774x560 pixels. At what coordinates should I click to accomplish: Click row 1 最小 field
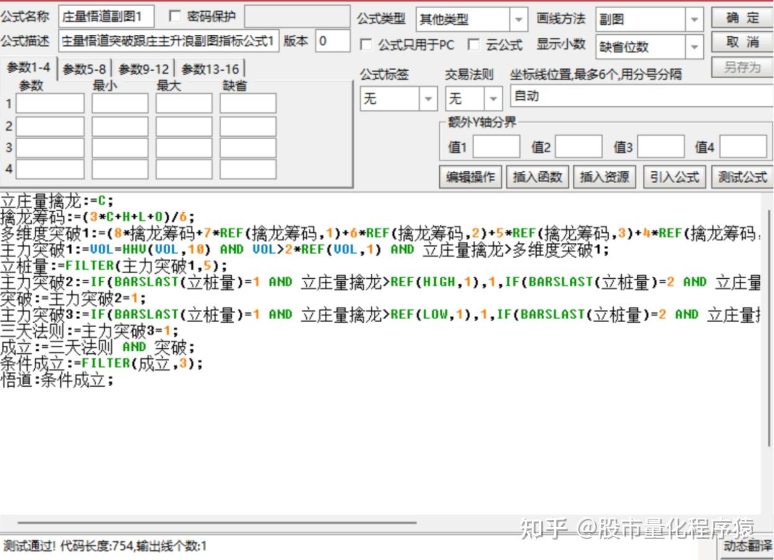click(x=120, y=103)
